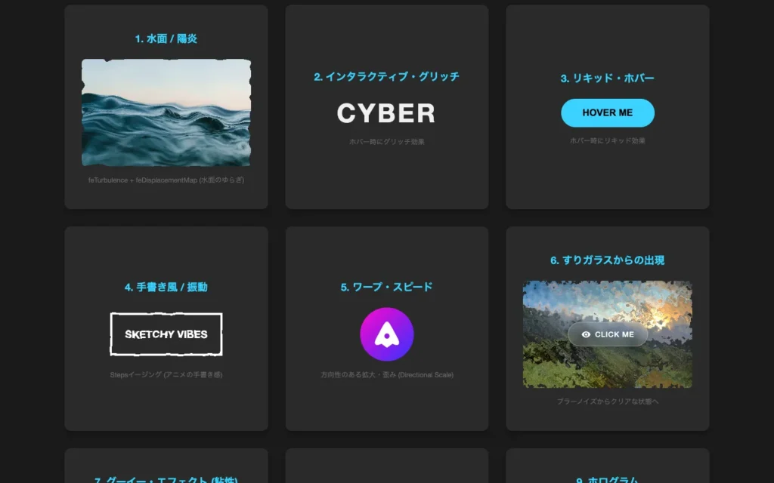Click the heading '4. 手書き風 / 振動'
This screenshot has height=483, width=774.
[x=166, y=288]
